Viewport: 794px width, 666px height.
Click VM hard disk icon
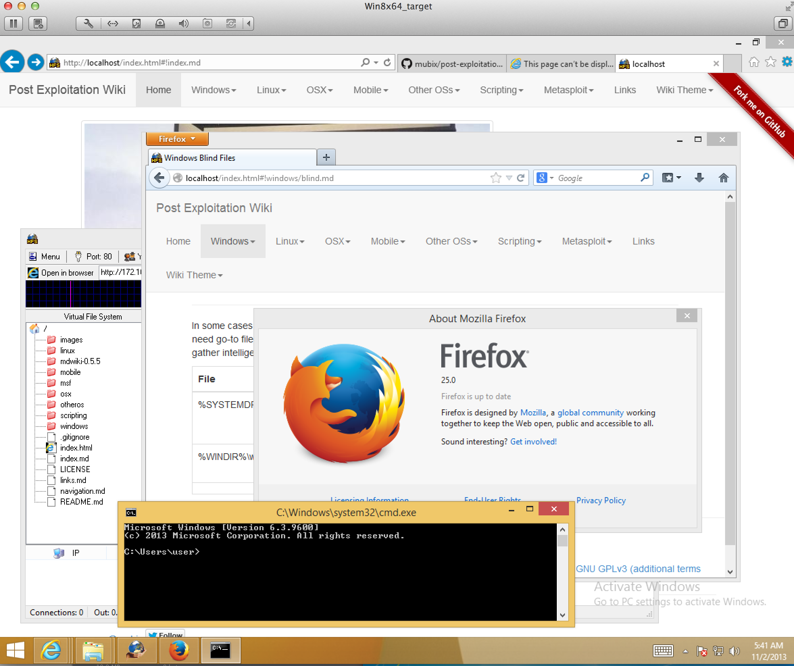pos(136,23)
